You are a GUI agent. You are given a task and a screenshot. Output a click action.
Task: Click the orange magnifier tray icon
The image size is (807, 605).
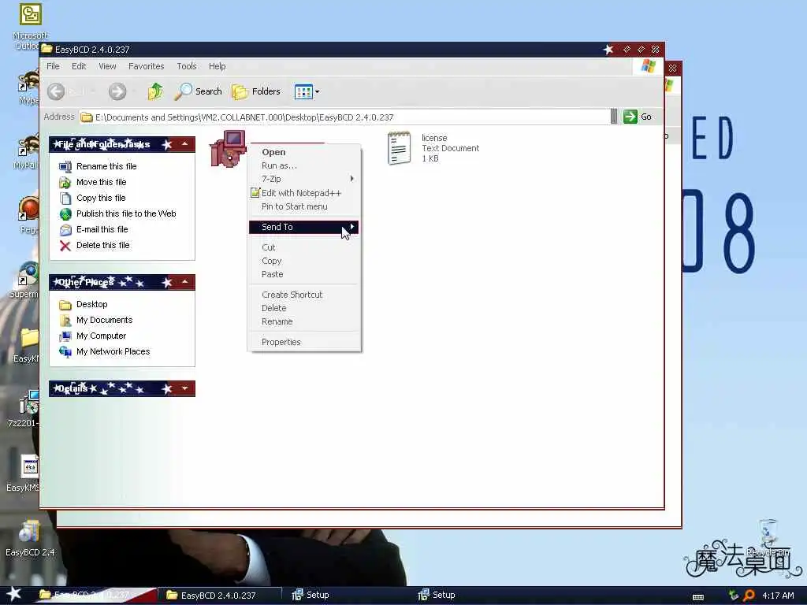pos(749,596)
